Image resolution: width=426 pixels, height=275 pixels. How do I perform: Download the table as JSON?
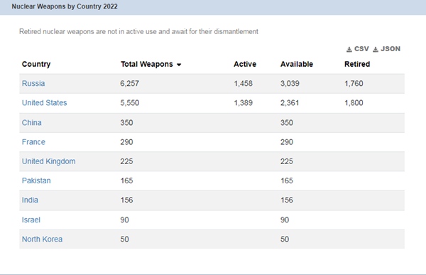click(386, 49)
